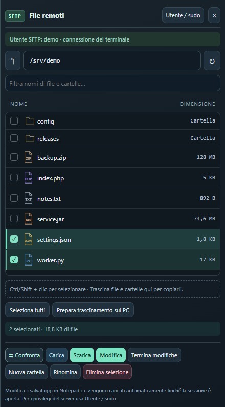This screenshot has width=225, height=407.
Task: Go up one directory with arrow icon
Action: click(13, 60)
